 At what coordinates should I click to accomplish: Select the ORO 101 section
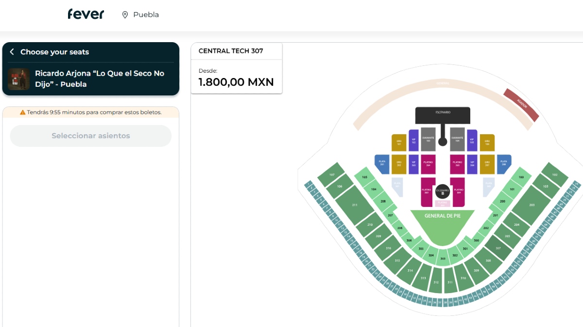pyautogui.click(x=399, y=142)
